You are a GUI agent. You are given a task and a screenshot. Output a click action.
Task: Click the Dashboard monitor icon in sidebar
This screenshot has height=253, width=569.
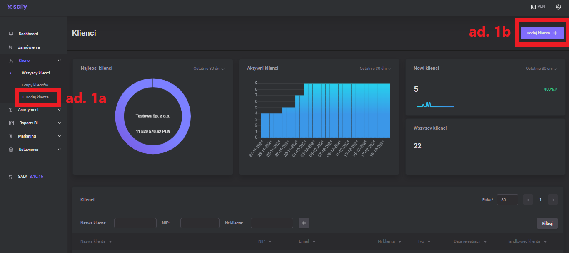click(11, 34)
